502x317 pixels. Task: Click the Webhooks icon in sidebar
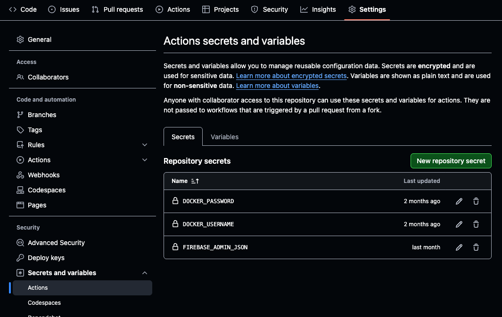coord(20,175)
